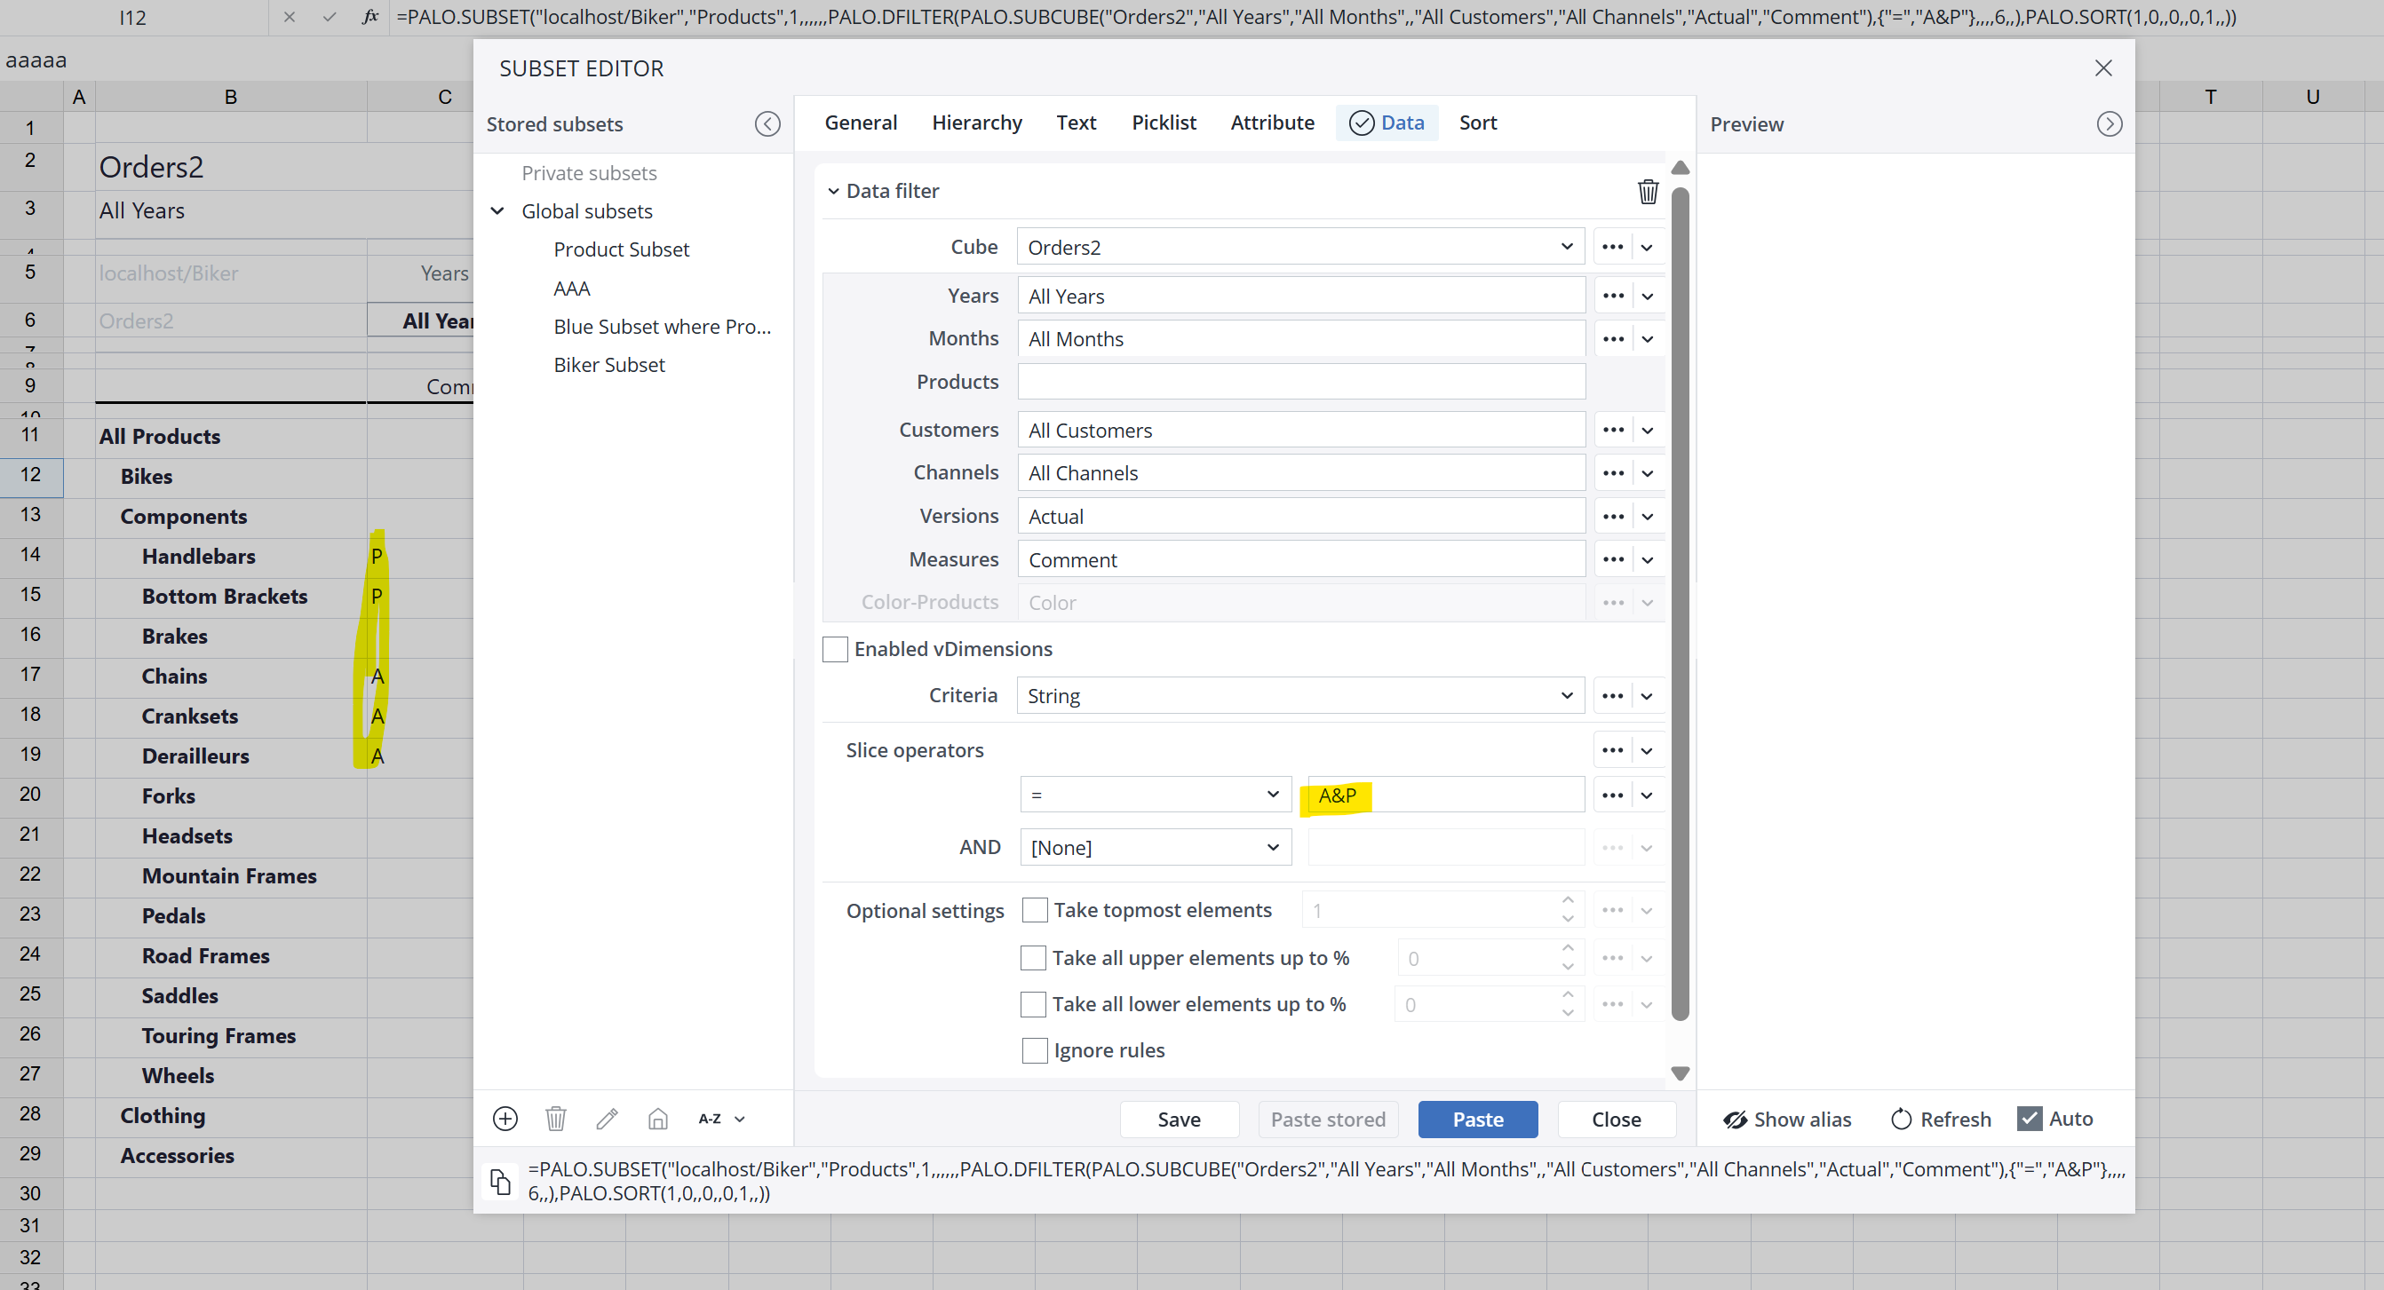The width and height of the screenshot is (2384, 1290).
Task: Click the rename subset pencil icon
Action: coord(608,1119)
